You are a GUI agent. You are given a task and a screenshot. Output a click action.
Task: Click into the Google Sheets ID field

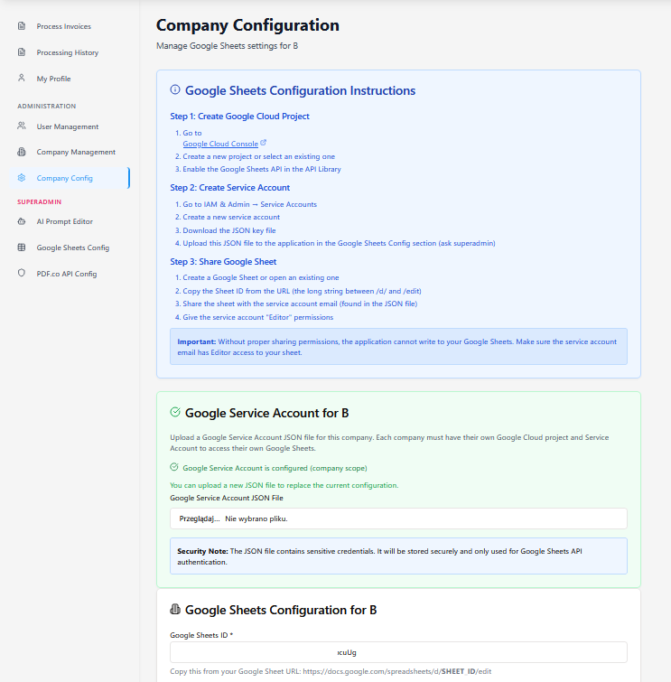[398, 652]
